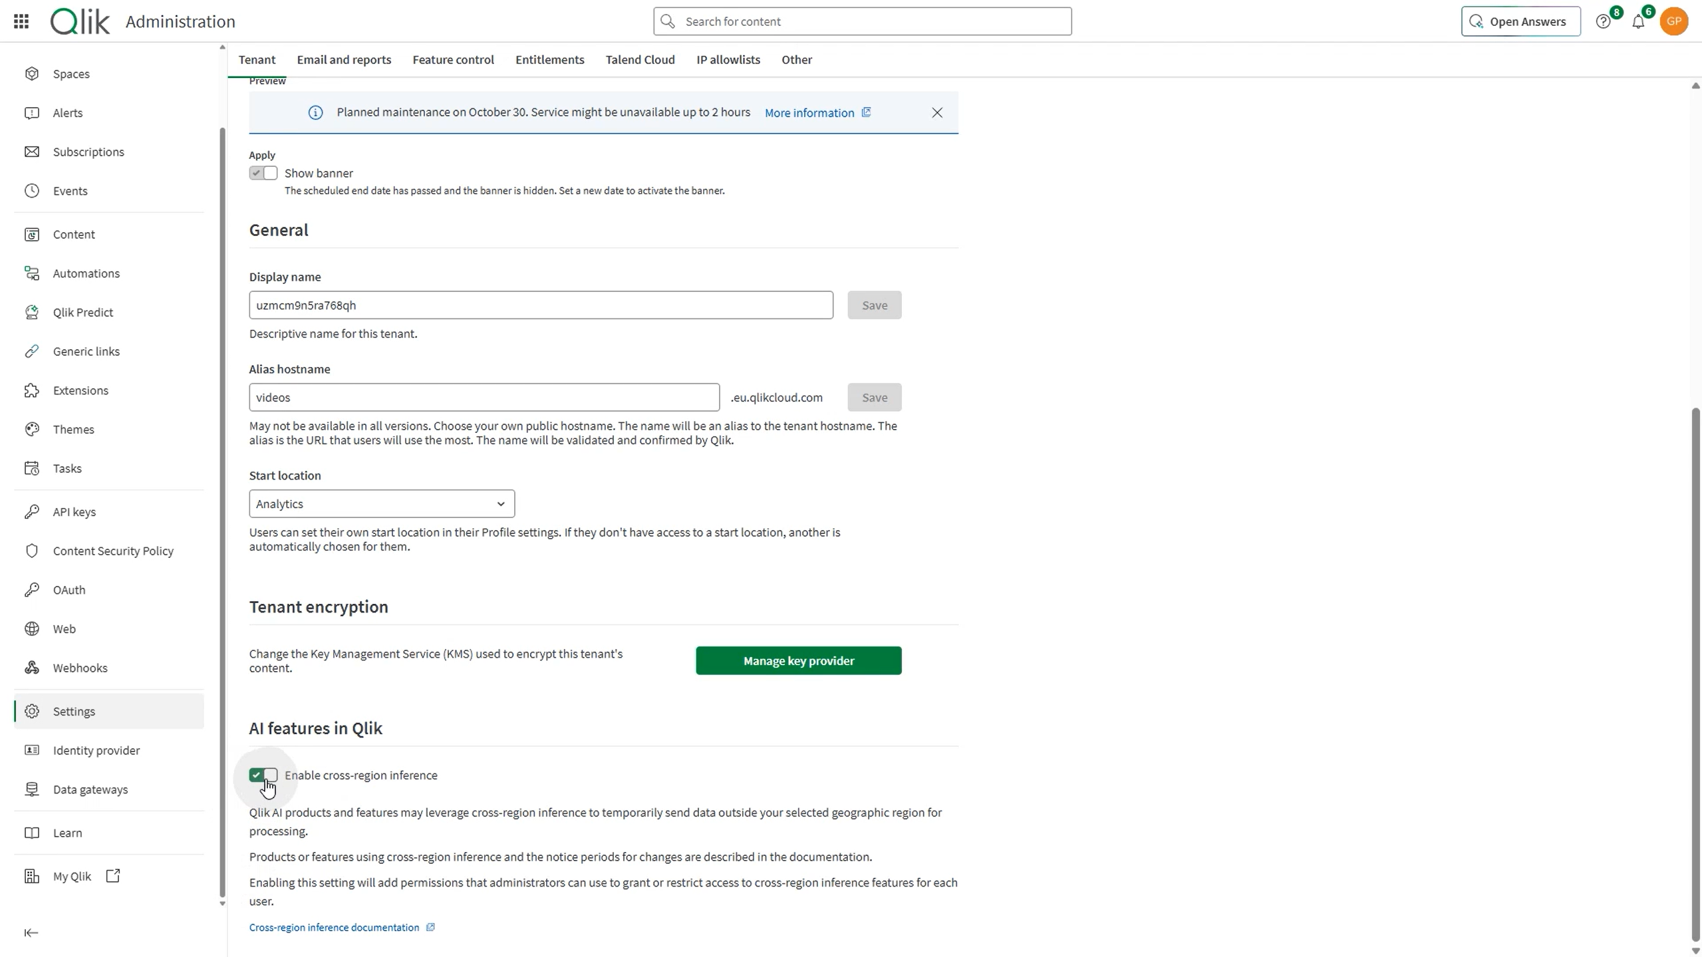Click the Identity provider card icon

[32, 750]
